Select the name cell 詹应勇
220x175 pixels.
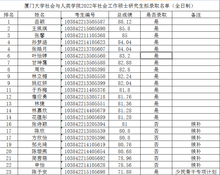click(39, 97)
